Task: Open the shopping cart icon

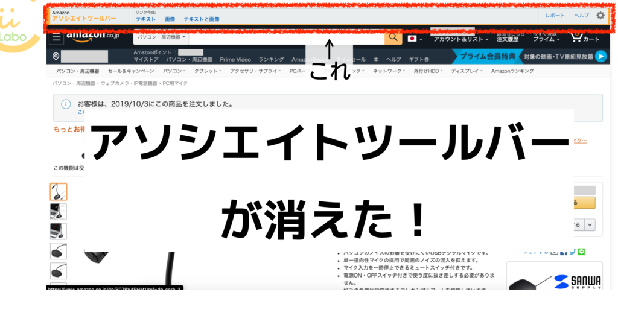Action: click(x=576, y=37)
